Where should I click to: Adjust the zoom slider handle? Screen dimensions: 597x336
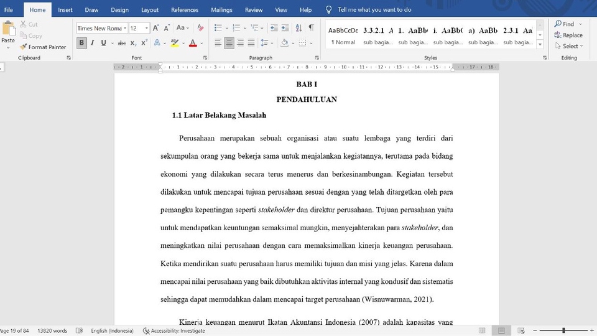pyautogui.click(x=563, y=330)
